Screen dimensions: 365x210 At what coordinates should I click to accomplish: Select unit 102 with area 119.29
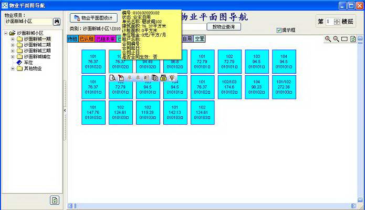[148, 113]
